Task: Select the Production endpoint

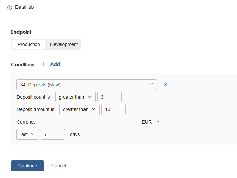Action: 29,44
